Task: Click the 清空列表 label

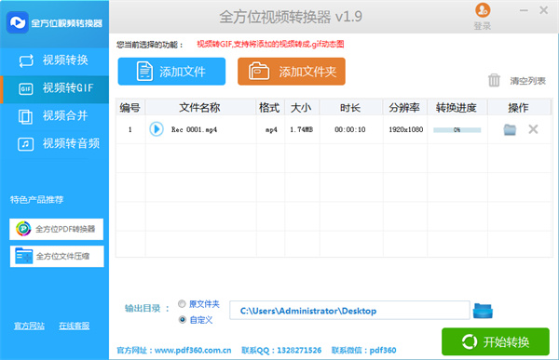Action: (x=527, y=81)
